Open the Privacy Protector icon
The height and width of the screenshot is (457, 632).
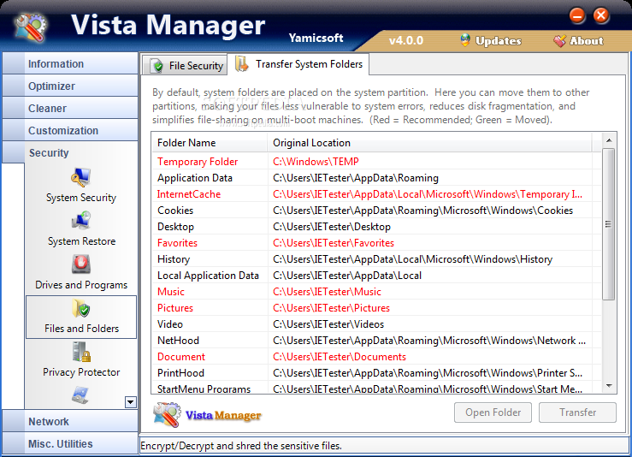pyautogui.click(x=81, y=352)
